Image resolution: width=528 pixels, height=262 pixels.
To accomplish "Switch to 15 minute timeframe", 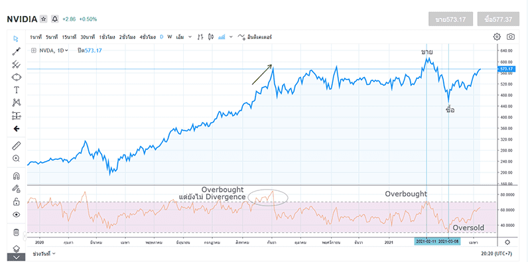I will [69, 36].
